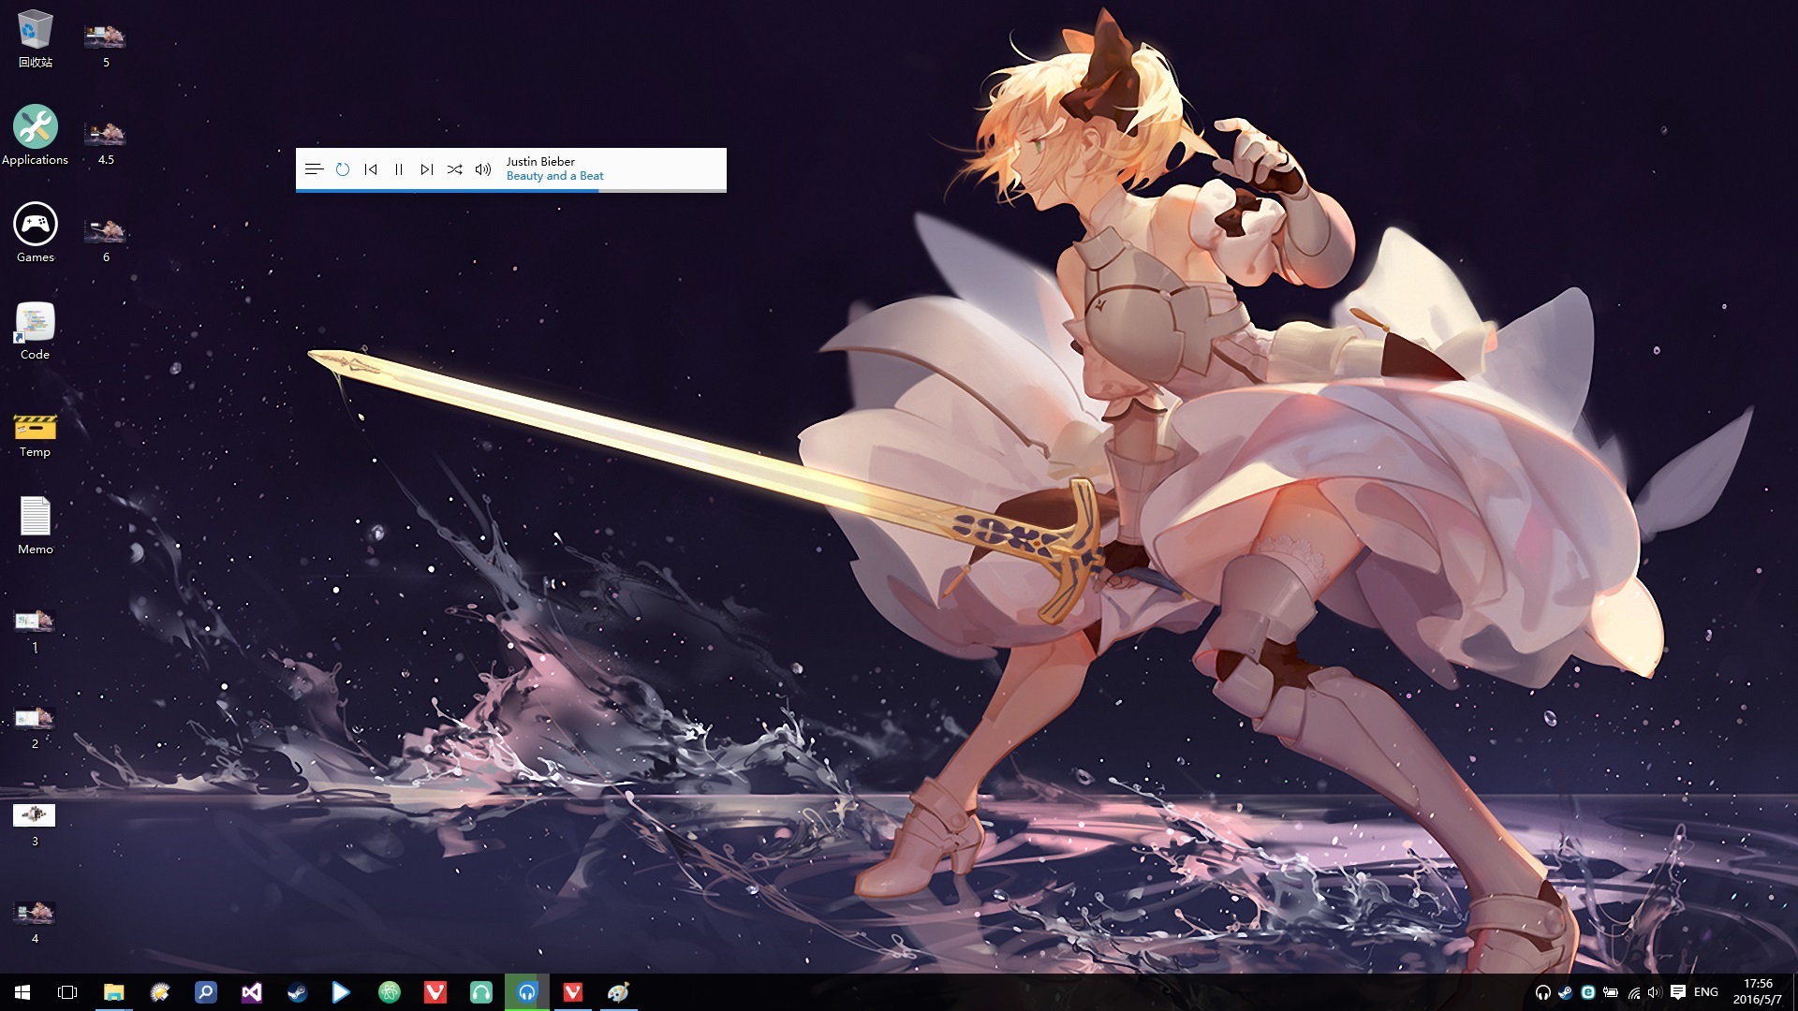Click the ENG input language indicator
The width and height of the screenshot is (1798, 1011).
coord(1706,992)
